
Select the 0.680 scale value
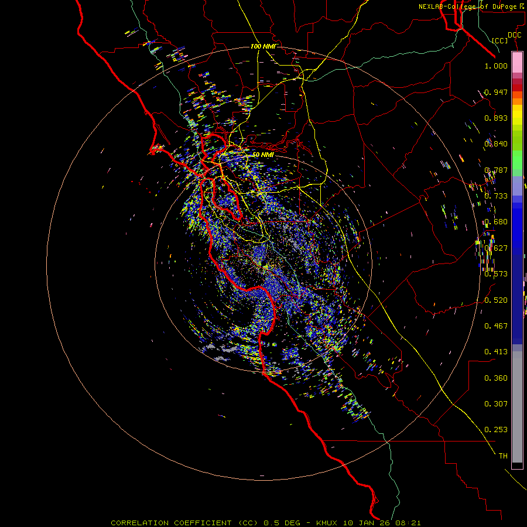click(496, 222)
